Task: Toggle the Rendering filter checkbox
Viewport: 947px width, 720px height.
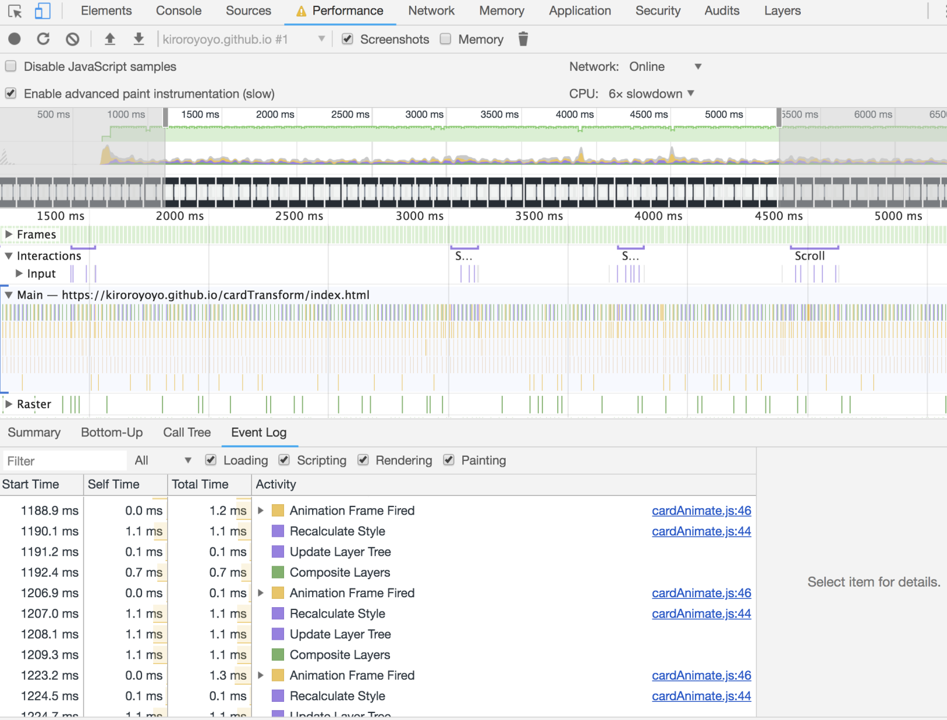Action: (363, 460)
